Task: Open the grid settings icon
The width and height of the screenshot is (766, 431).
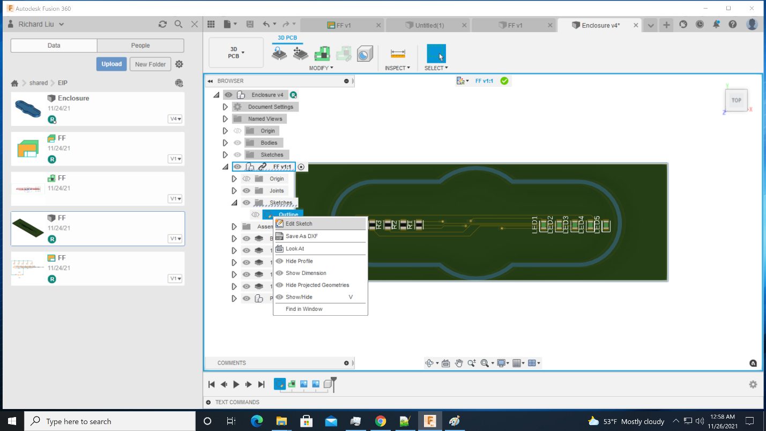Action: click(517, 363)
